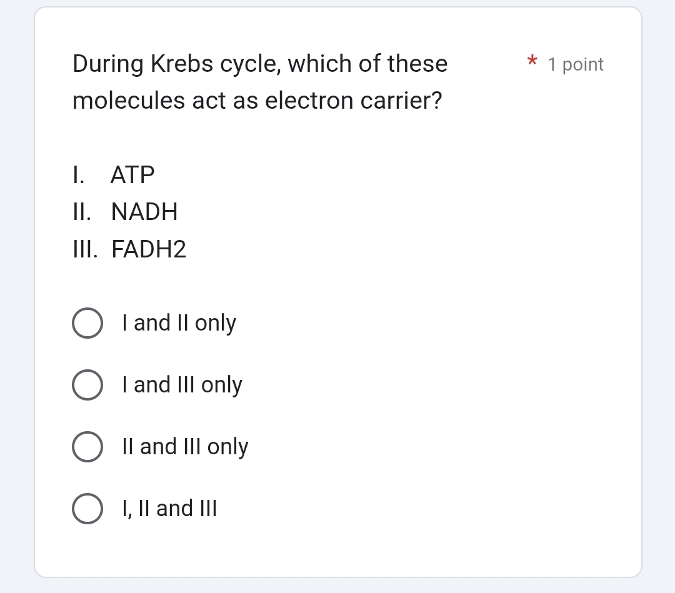The width and height of the screenshot is (675, 593).
Task: Click the 'I and III only' answer text
Action: tap(182, 385)
